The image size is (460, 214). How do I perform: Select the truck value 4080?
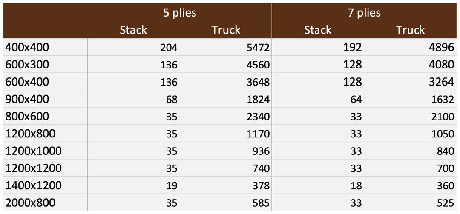coord(443,65)
